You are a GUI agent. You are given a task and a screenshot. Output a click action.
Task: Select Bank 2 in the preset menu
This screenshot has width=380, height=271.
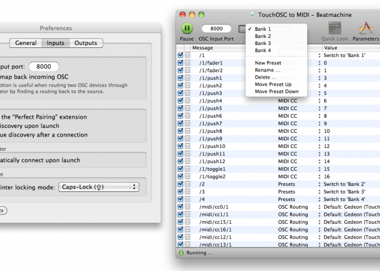pos(276,36)
